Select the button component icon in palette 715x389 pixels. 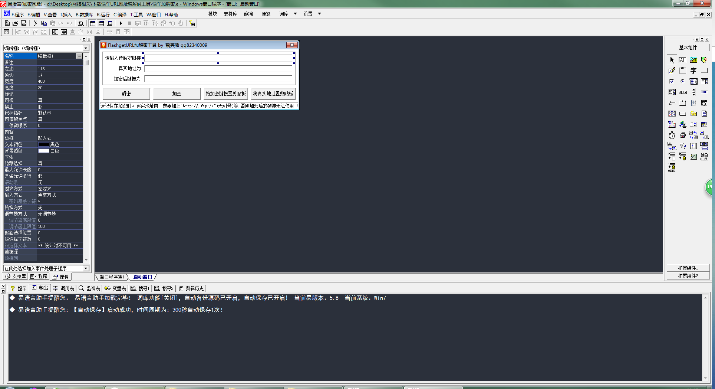(x=704, y=71)
